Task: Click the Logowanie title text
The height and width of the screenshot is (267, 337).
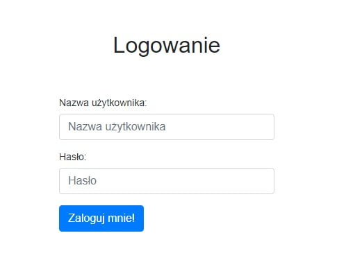Action: click(167, 45)
